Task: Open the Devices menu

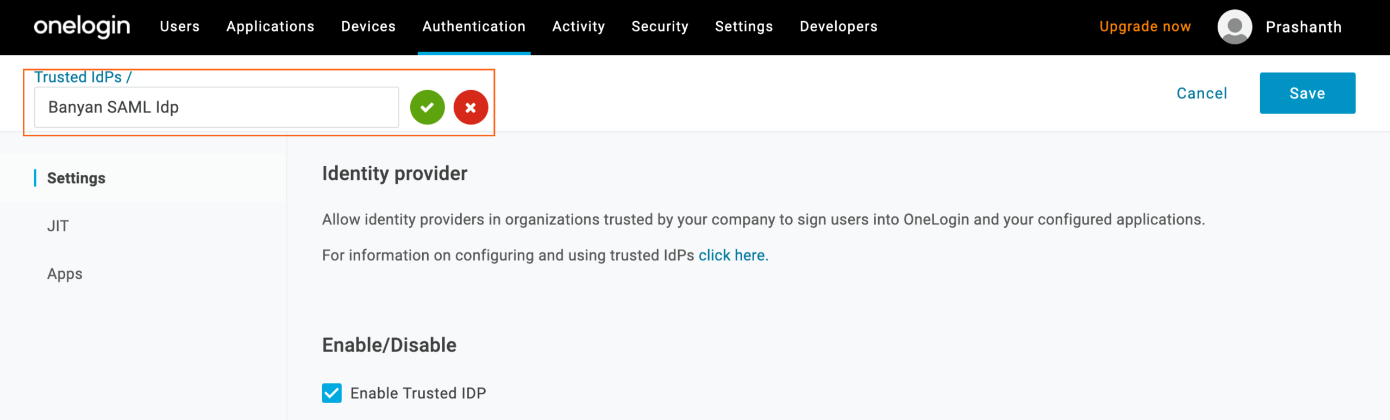Action: [x=368, y=27]
